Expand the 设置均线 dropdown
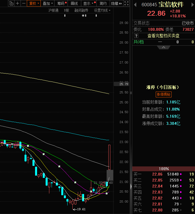This screenshot has height=214, width=195. coord(102,10)
